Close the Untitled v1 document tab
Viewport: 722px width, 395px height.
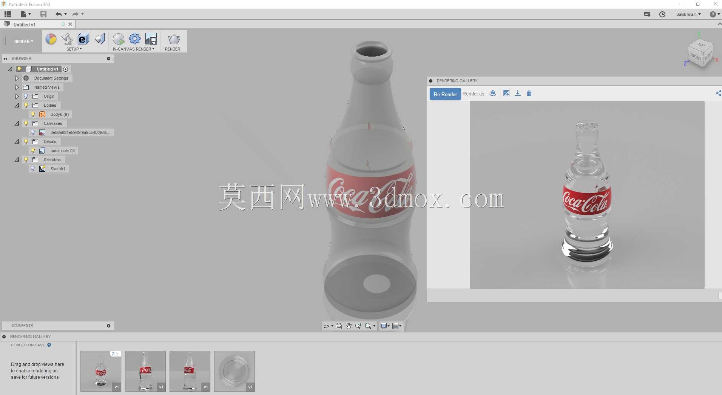point(70,24)
